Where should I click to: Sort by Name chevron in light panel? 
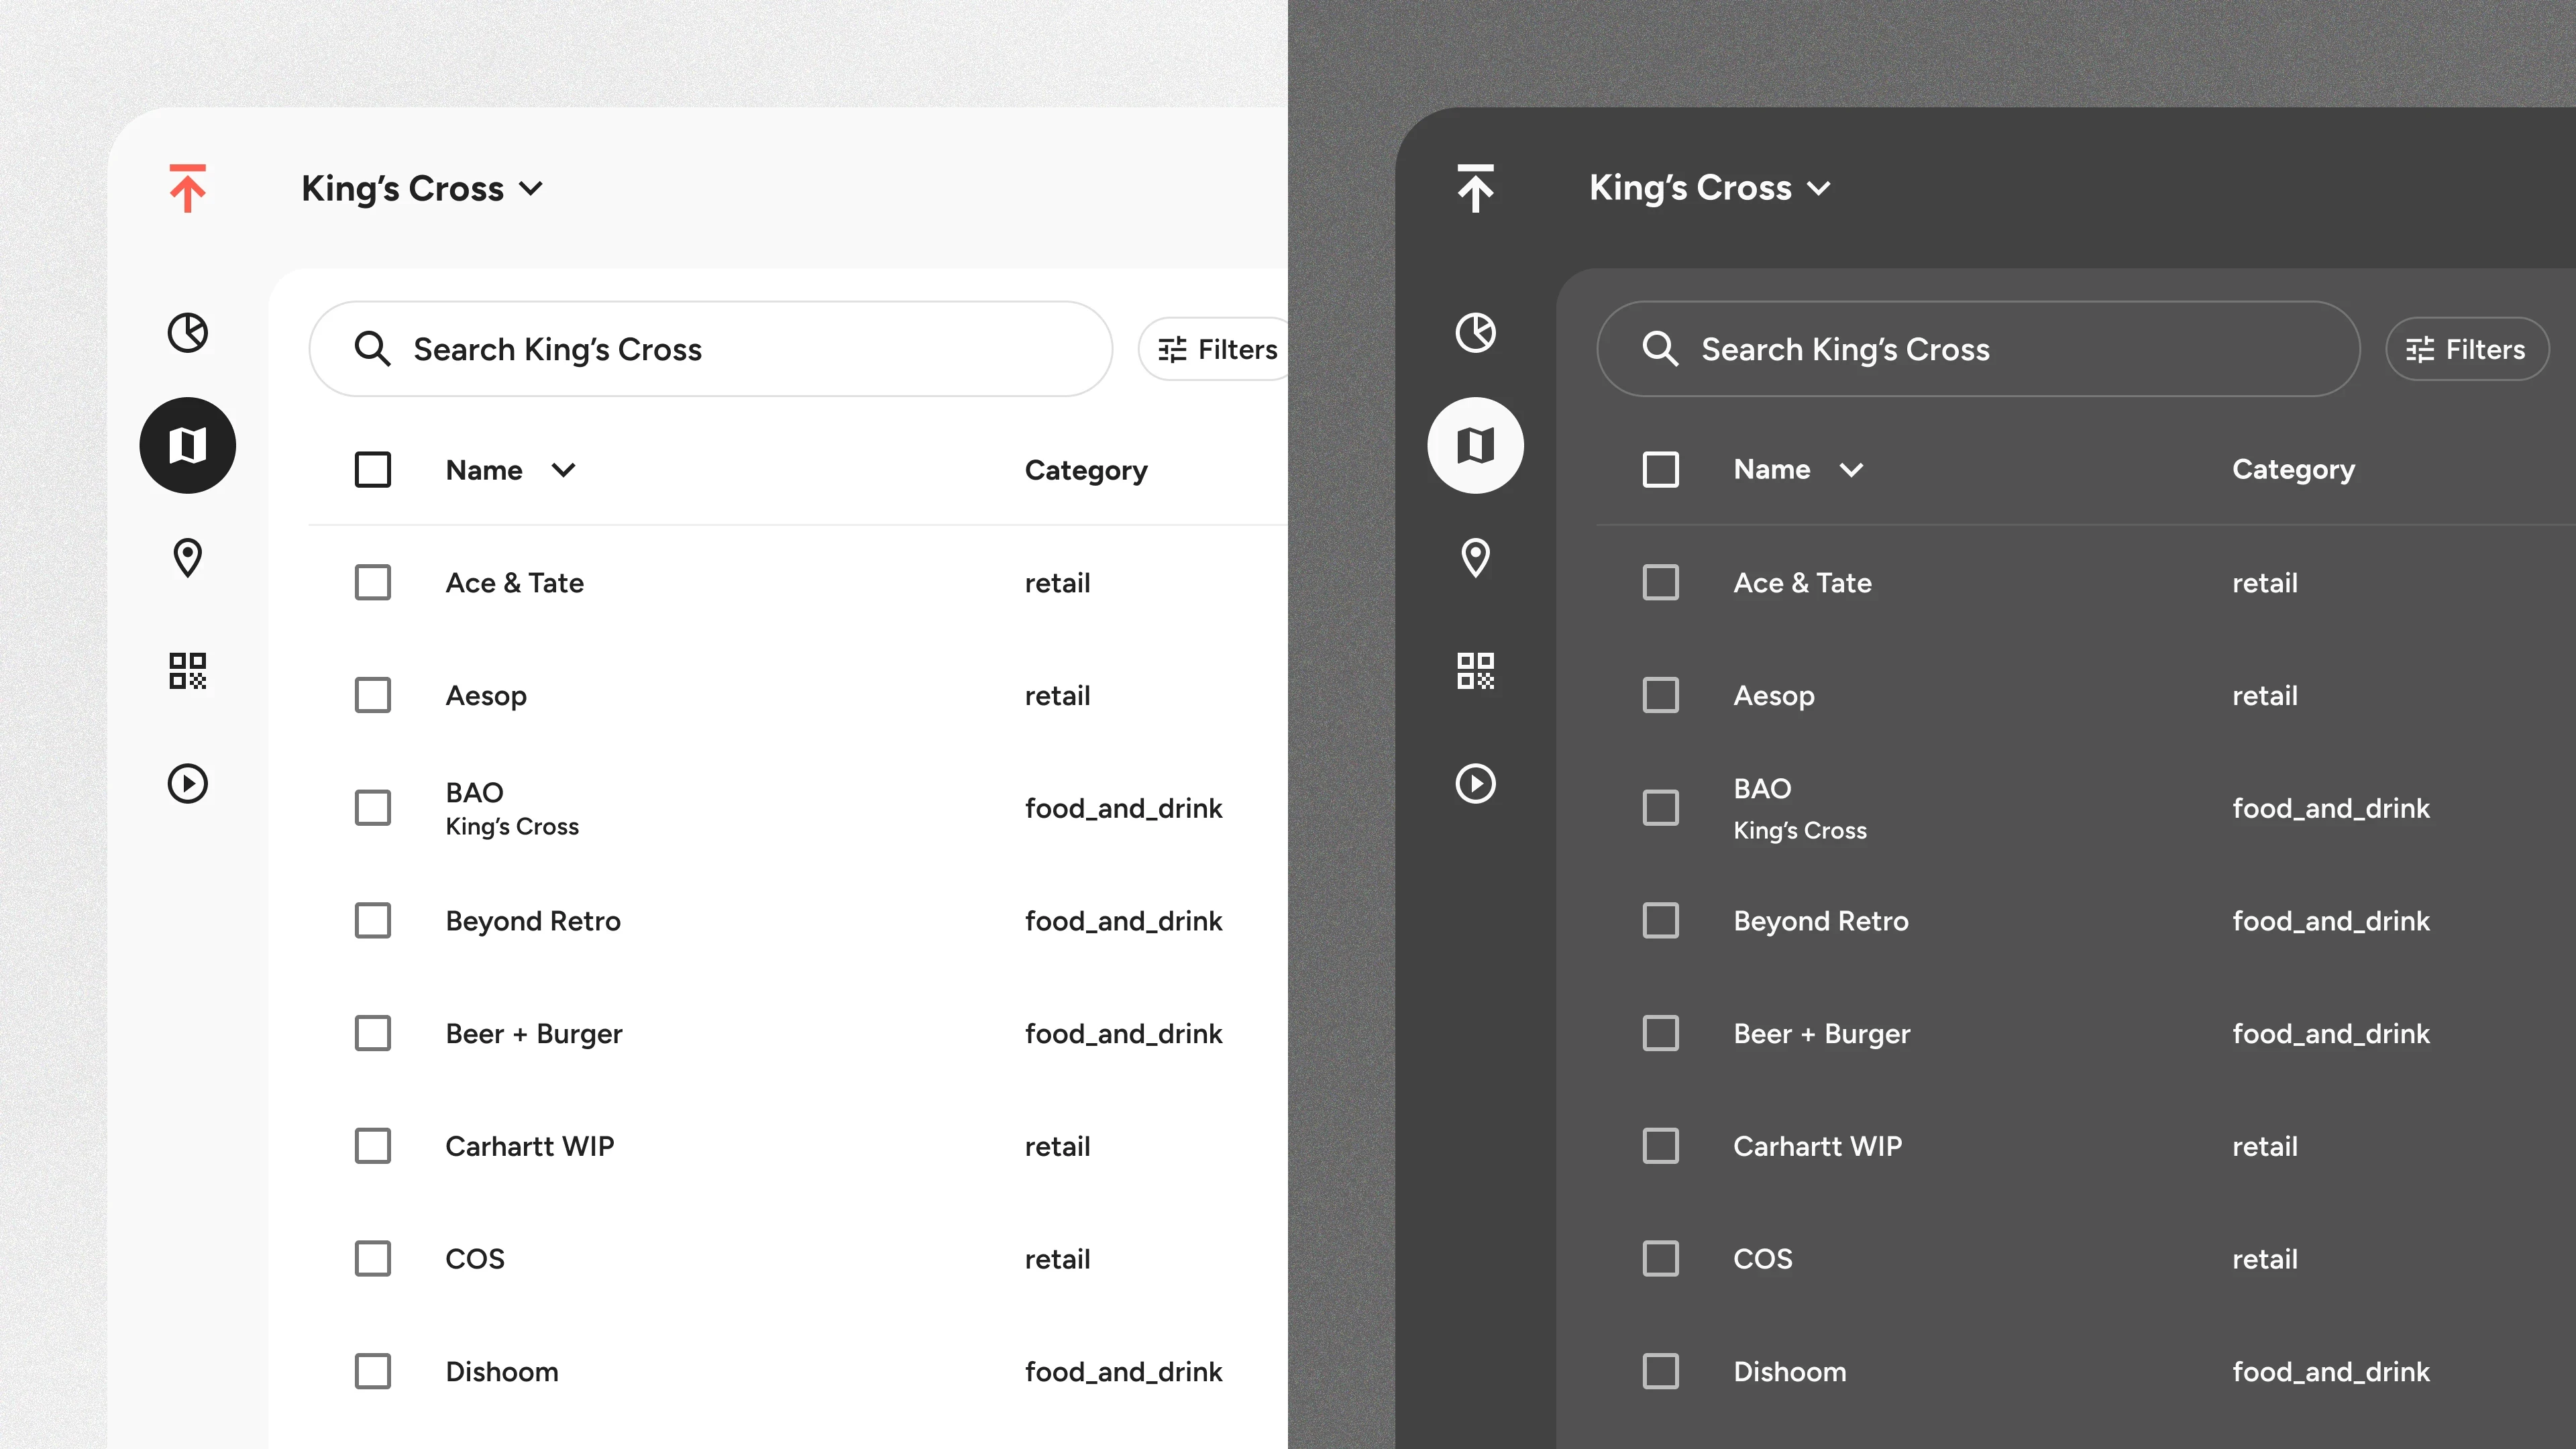click(564, 470)
